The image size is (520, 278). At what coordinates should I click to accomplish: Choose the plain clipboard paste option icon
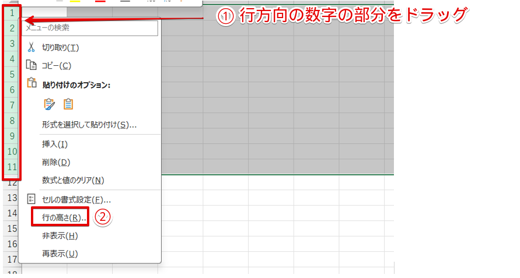pyautogui.click(x=68, y=104)
